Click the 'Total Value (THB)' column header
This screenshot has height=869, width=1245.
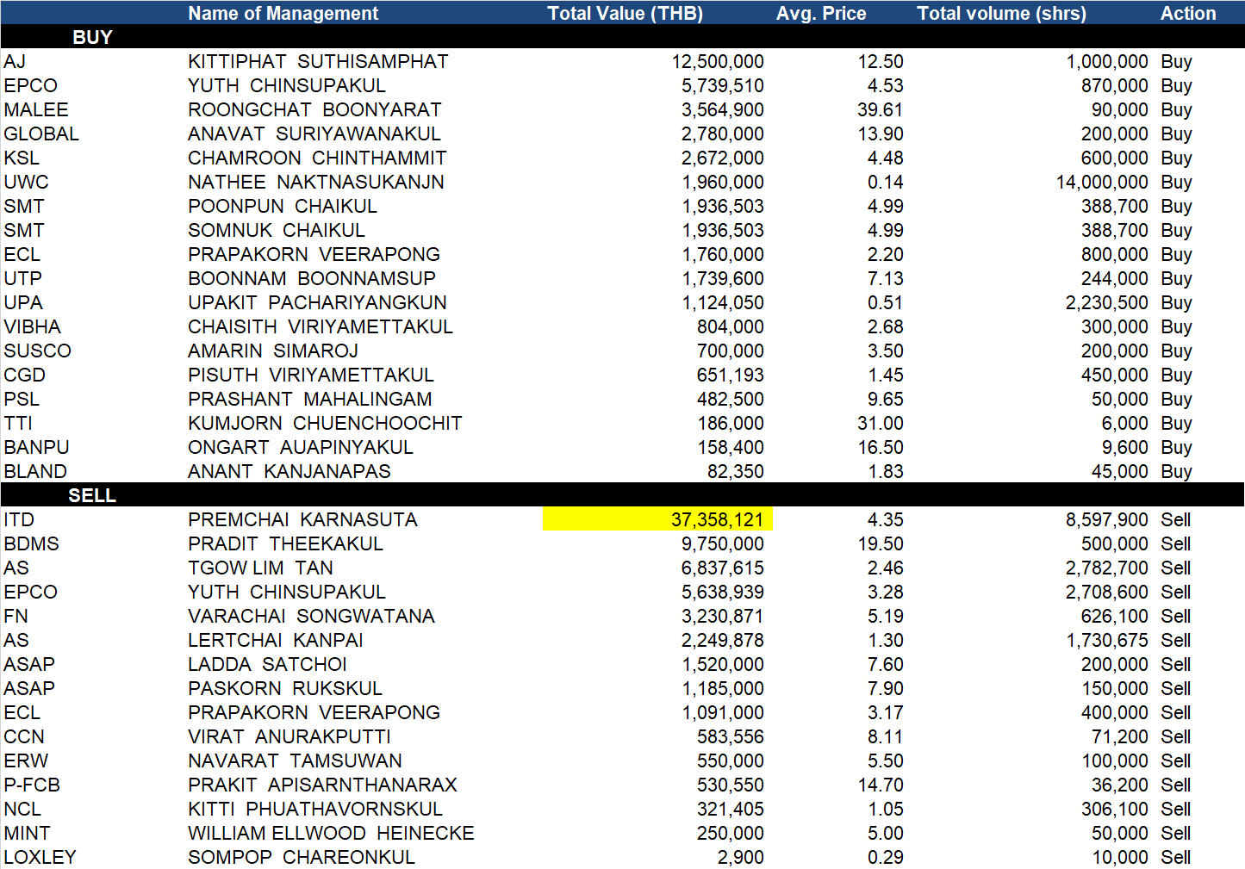coord(626,13)
